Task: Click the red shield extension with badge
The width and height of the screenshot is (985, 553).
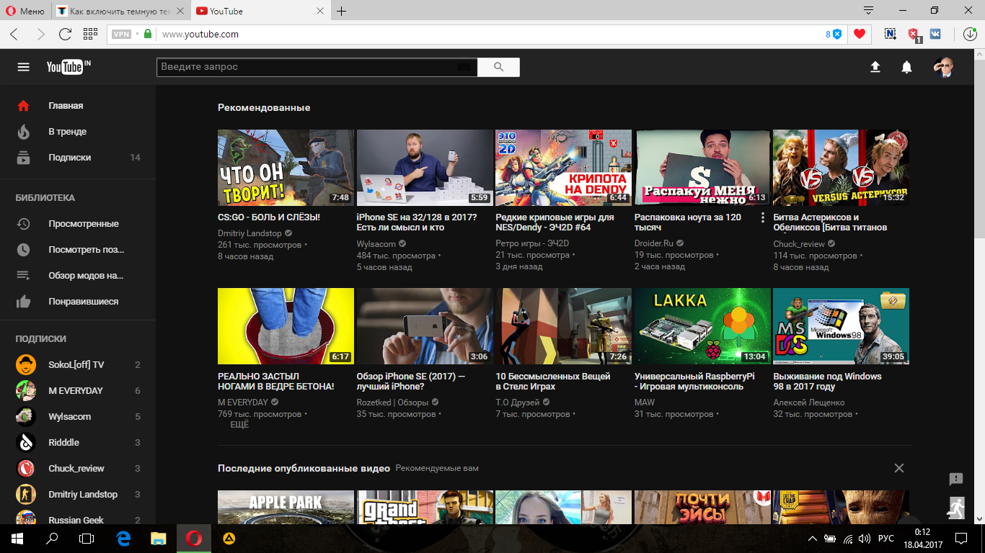Action: (913, 34)
